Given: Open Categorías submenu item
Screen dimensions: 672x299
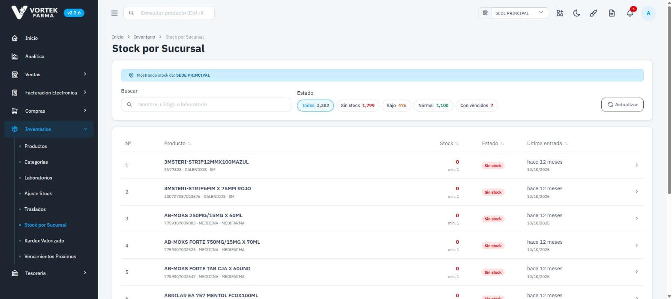Looking at the screenshot, I should pyautogui.click(x=36, y=162).
